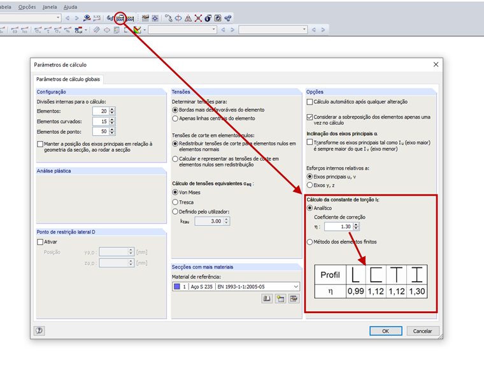Click the red ellipse toolbar icon
484x380 pixels.
point(107,30)
